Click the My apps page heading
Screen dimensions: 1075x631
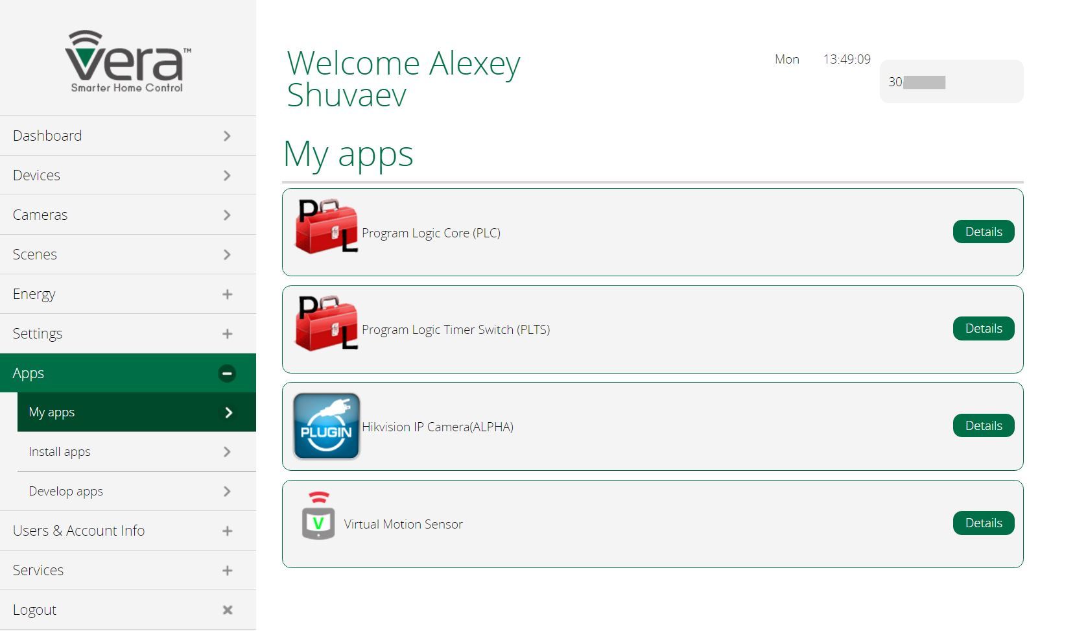tap(348, 155)
